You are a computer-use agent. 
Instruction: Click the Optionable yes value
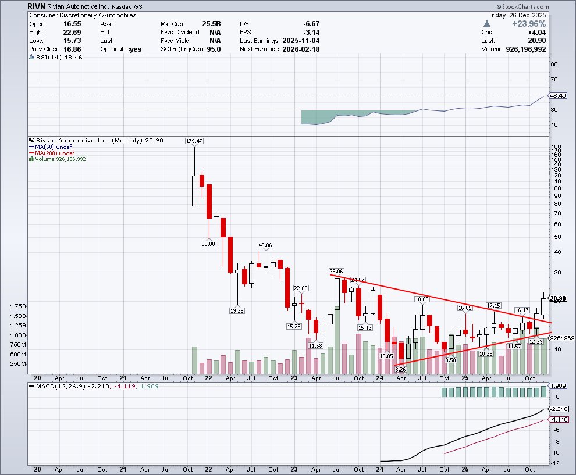136,49
